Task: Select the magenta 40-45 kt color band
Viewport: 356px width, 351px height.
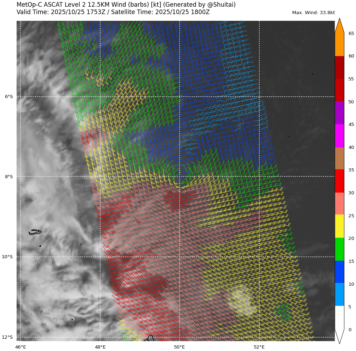Action: pos(339,136)
